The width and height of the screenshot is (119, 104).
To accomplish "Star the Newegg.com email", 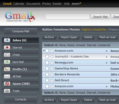I will pyautogui.click(x=52, y=63).
